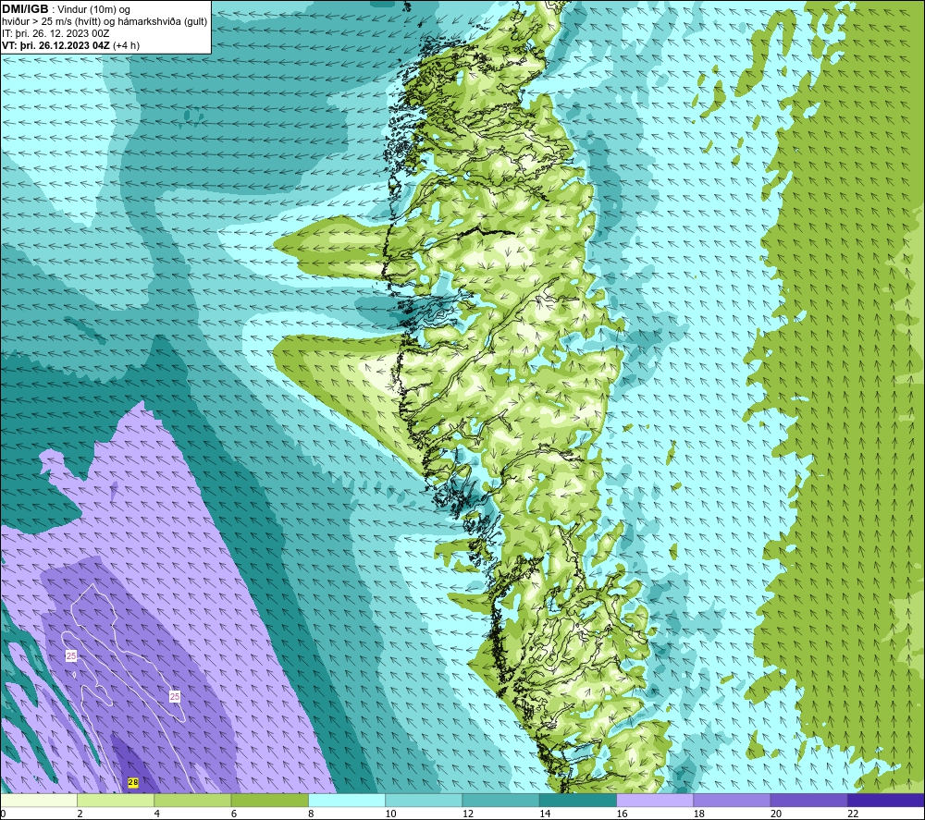
Task: Click the IT: þri. 26. 12. 2023 00Z line
Action: click(55, 33)
